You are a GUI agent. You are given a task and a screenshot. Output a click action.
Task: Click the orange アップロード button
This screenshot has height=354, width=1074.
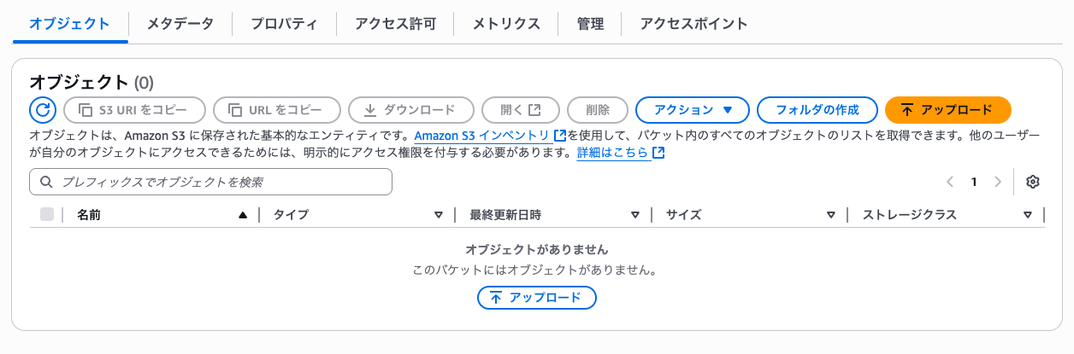point(947,110)
